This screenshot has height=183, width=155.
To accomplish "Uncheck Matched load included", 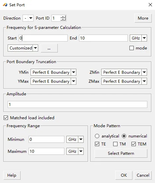I will click(x=6, y=118).
